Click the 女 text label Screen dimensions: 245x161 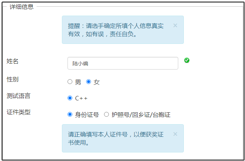coord(97,82)
